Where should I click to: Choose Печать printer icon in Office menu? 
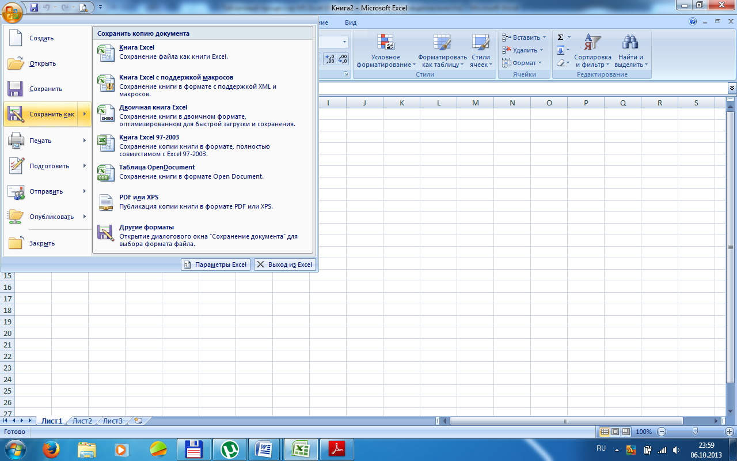coord(16,141)
